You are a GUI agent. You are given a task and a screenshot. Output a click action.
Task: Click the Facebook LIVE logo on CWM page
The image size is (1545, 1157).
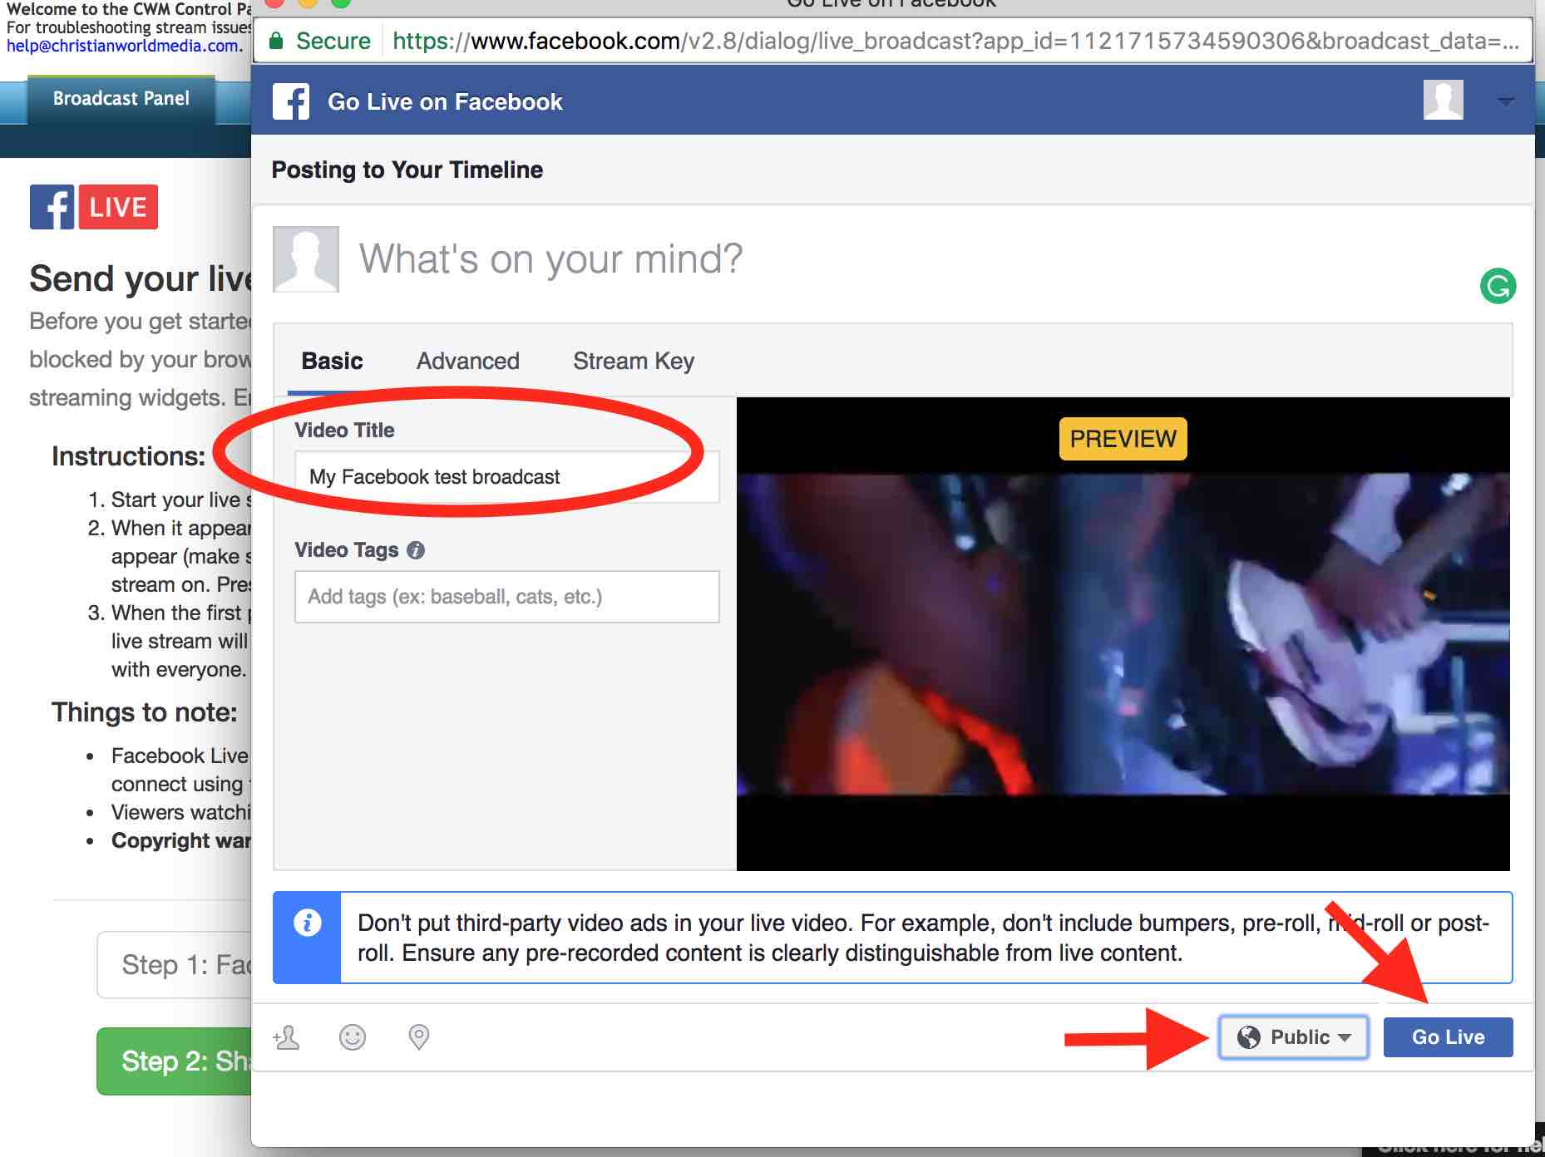pyautogui.click(x=94, y=207)
